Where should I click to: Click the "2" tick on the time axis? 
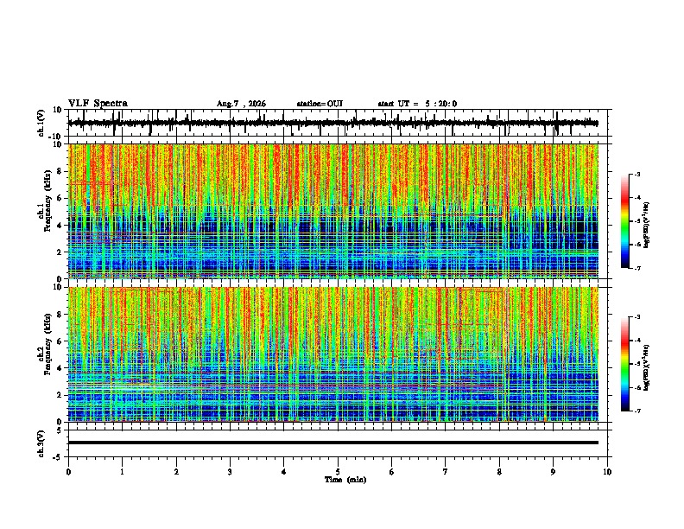[176, 472]
